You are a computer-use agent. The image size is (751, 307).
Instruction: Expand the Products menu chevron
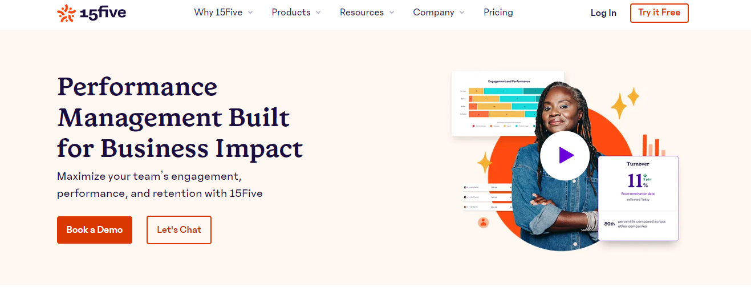click(318, 13)
